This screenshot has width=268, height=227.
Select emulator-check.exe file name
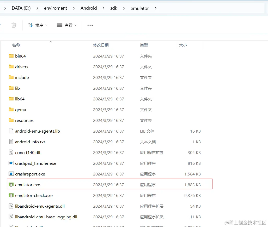coord(34,195)
